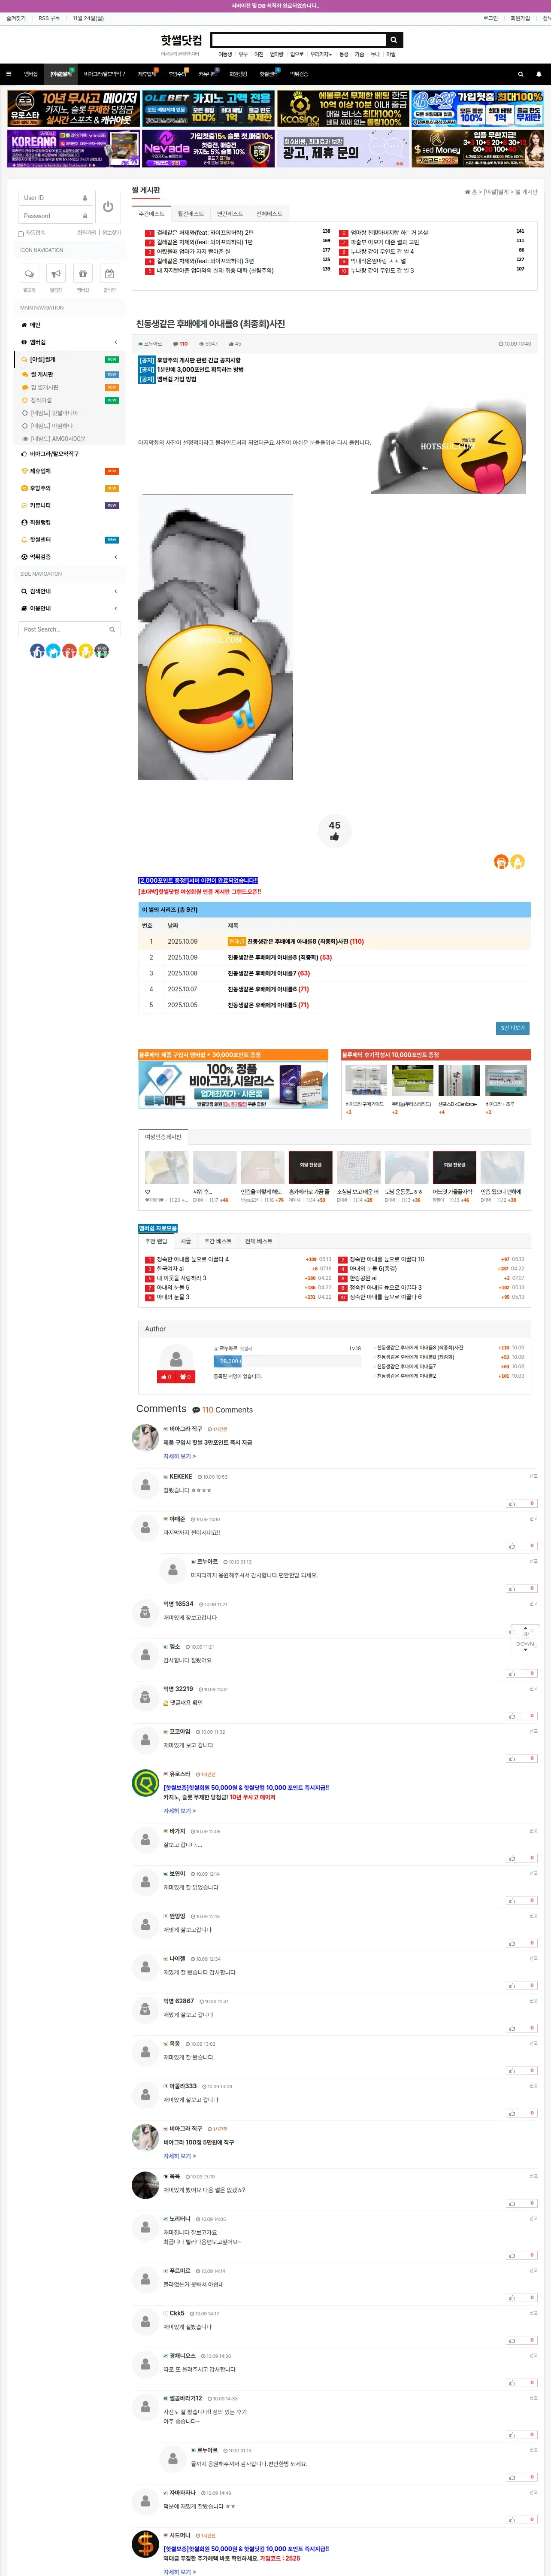Open the notification bell in the nav bar
The height and width of the screenshot is (2576, 551).
(x=538, y=74)
